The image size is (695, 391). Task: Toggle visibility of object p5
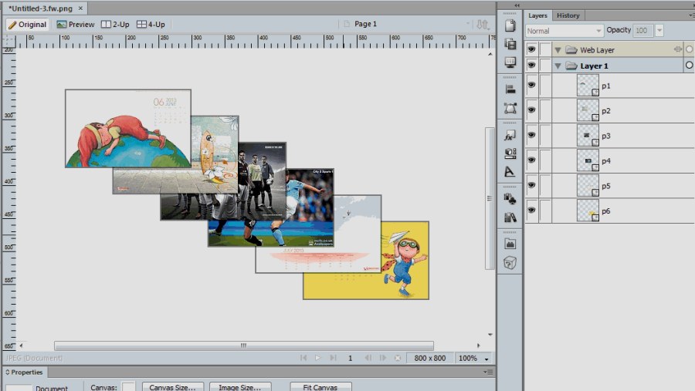(531, 185)
